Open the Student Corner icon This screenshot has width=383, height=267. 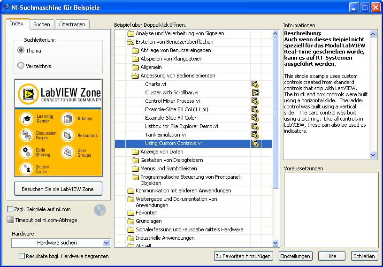tap(26, 168)
